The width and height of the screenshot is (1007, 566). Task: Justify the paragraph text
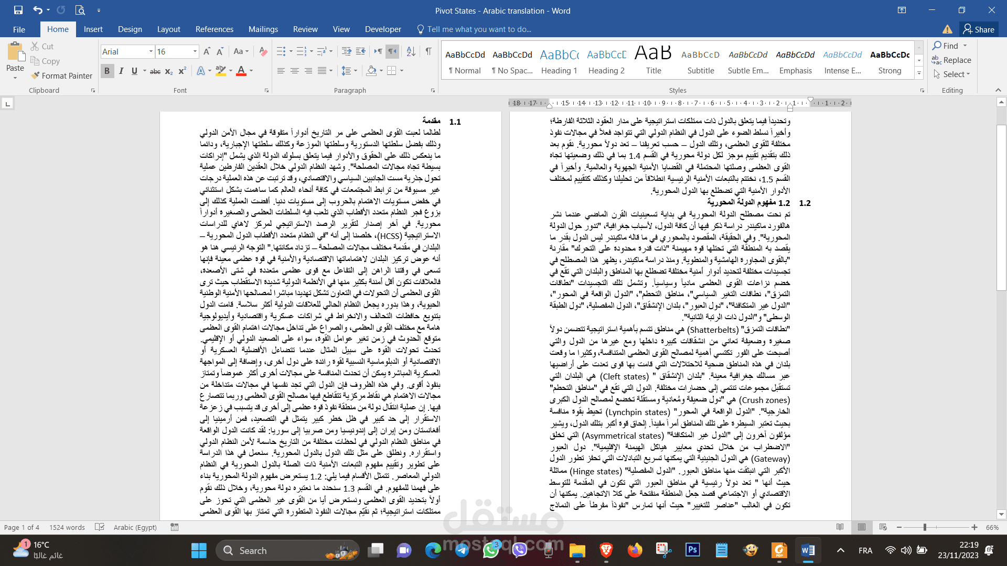[322, 71]
